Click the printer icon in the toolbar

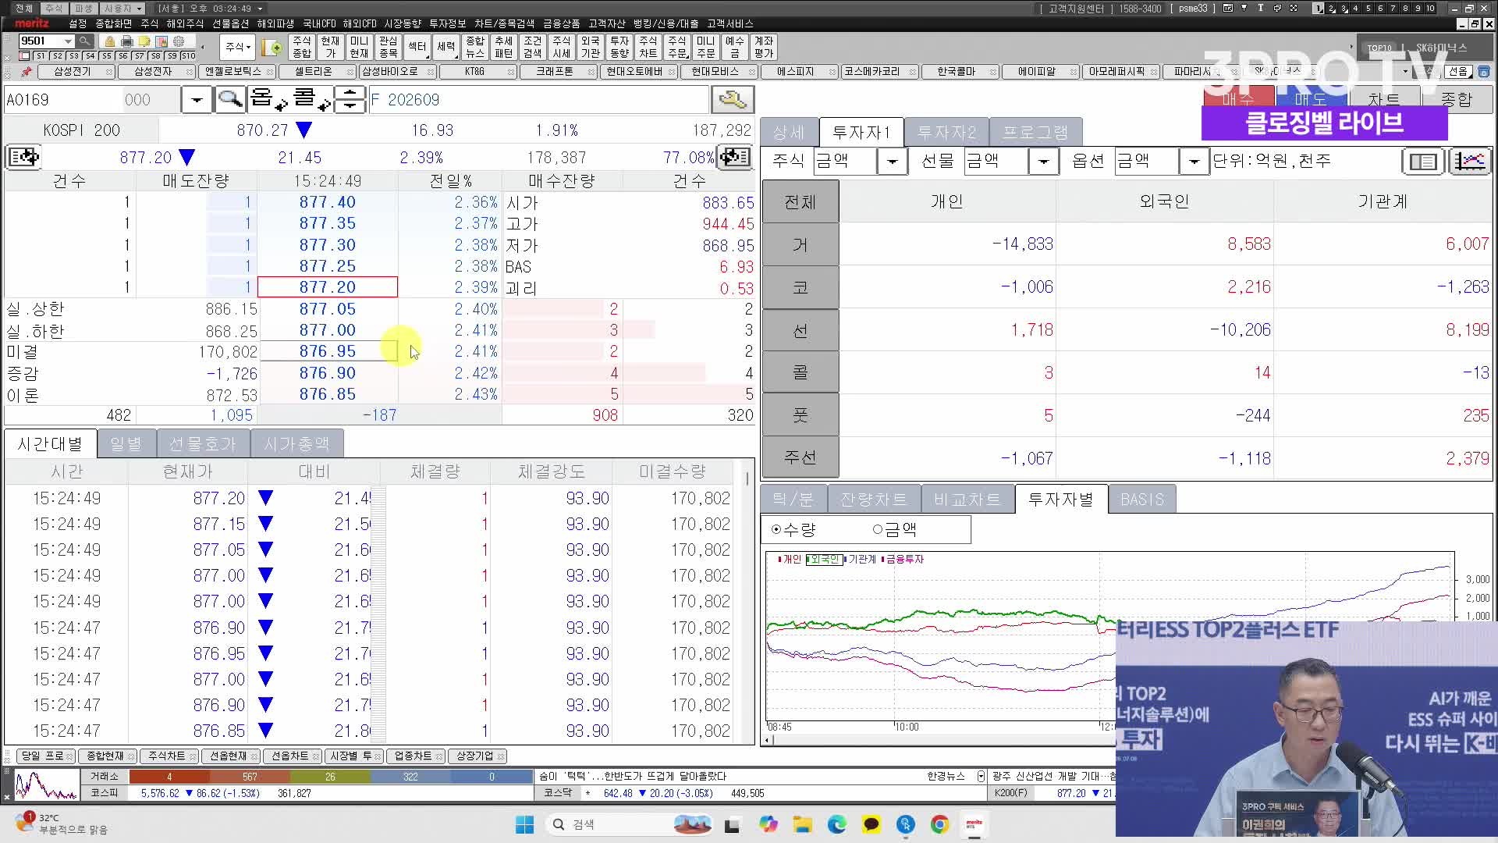126,41
